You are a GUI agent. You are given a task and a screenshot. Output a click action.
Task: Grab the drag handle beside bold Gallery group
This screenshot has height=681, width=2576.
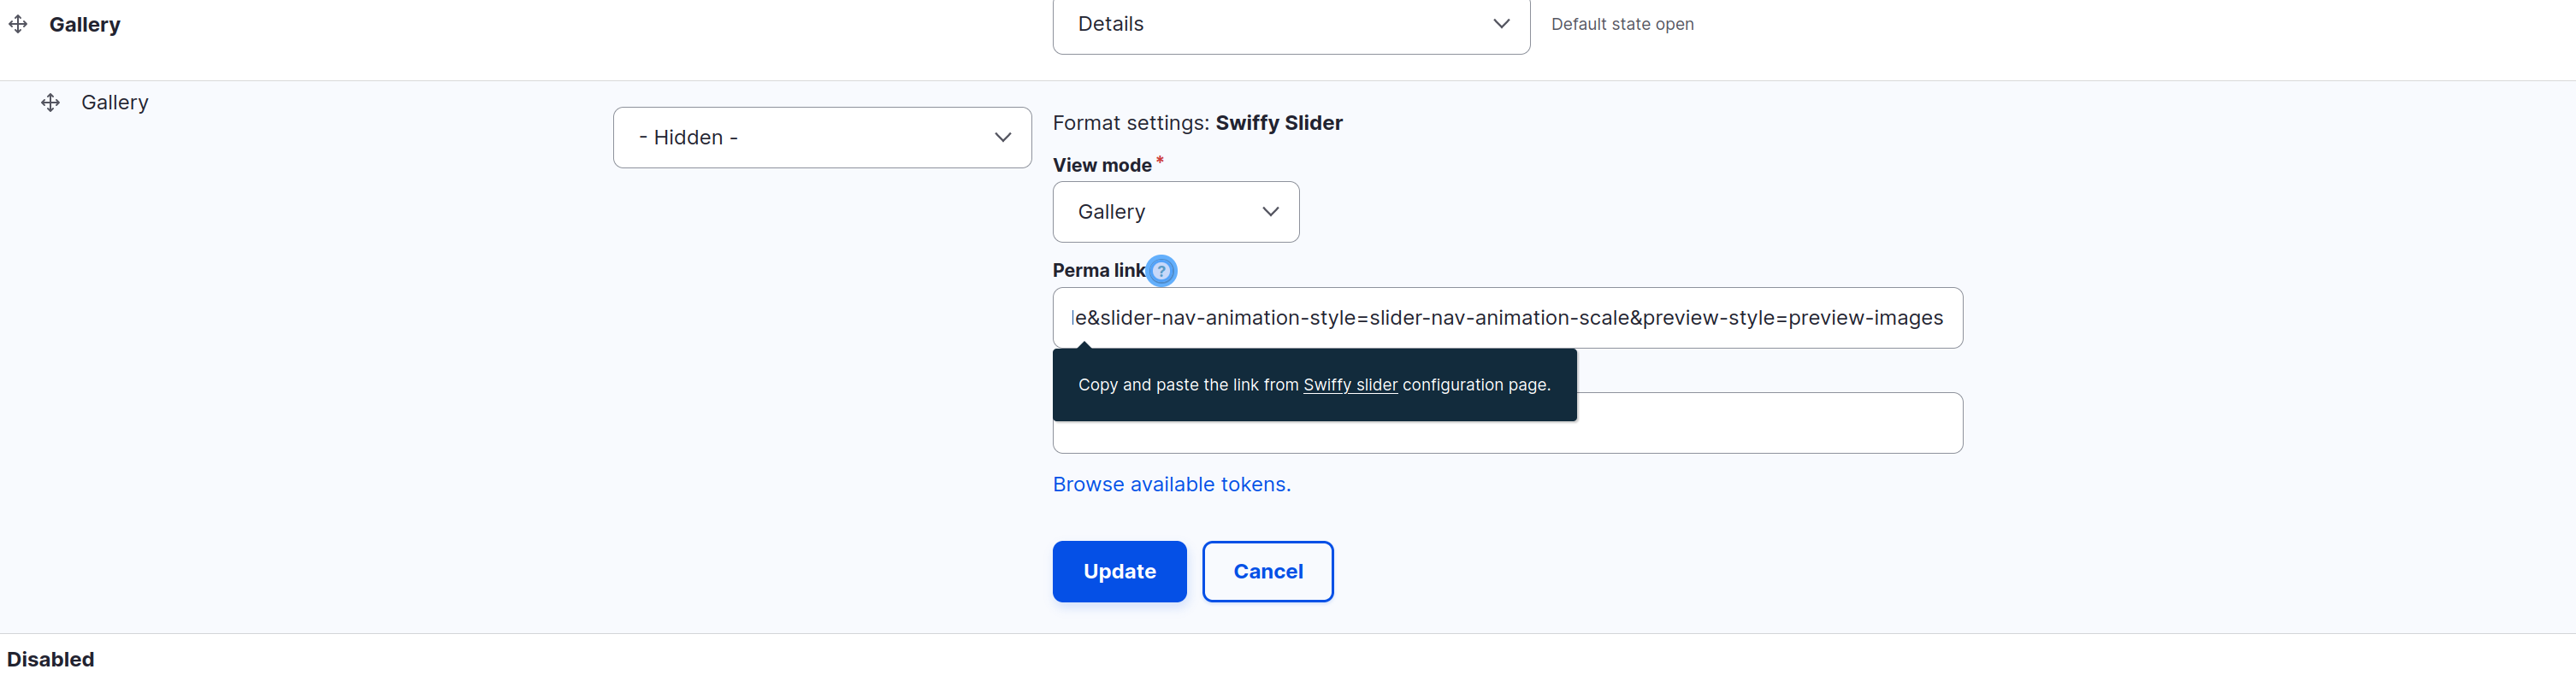(x=18, y=24)
